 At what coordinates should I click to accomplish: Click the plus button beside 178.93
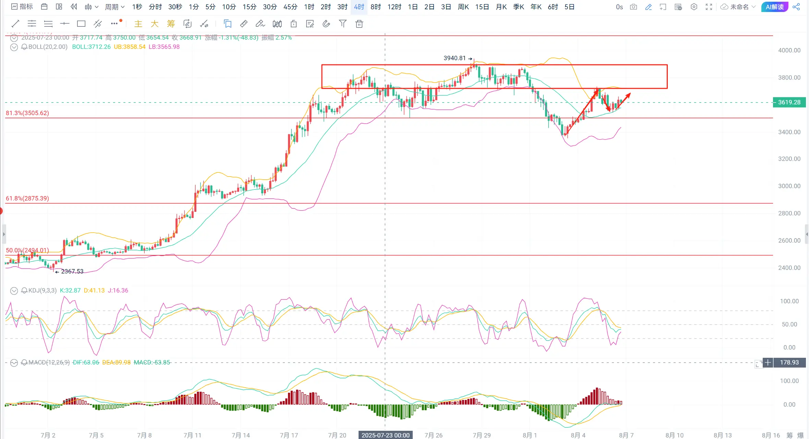[768, 363]
